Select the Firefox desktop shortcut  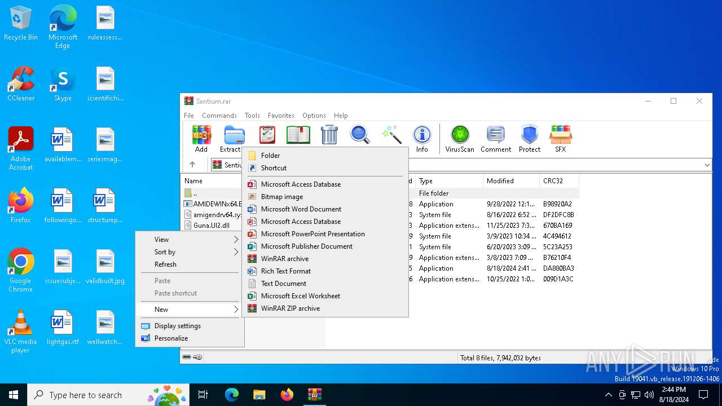(x=21, y=206)
